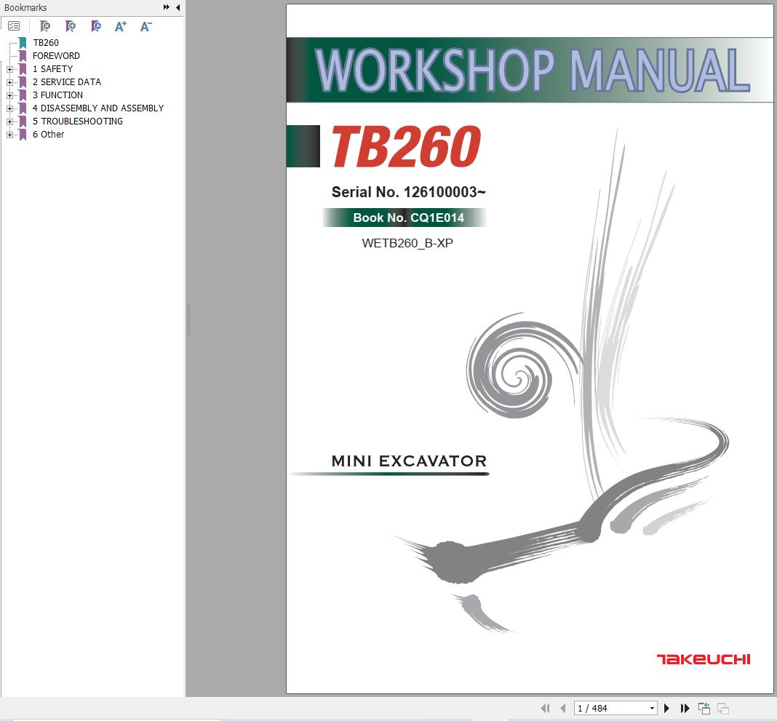The height and width of the screenshot is (721, 777).
Task: Open the bookmark options menu
Action: (13, 25)
